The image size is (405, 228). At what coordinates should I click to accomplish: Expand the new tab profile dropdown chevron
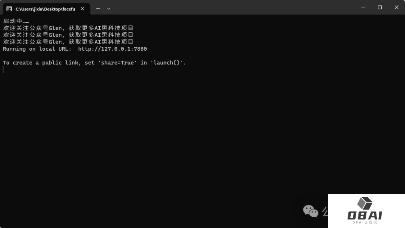(109, 9)
